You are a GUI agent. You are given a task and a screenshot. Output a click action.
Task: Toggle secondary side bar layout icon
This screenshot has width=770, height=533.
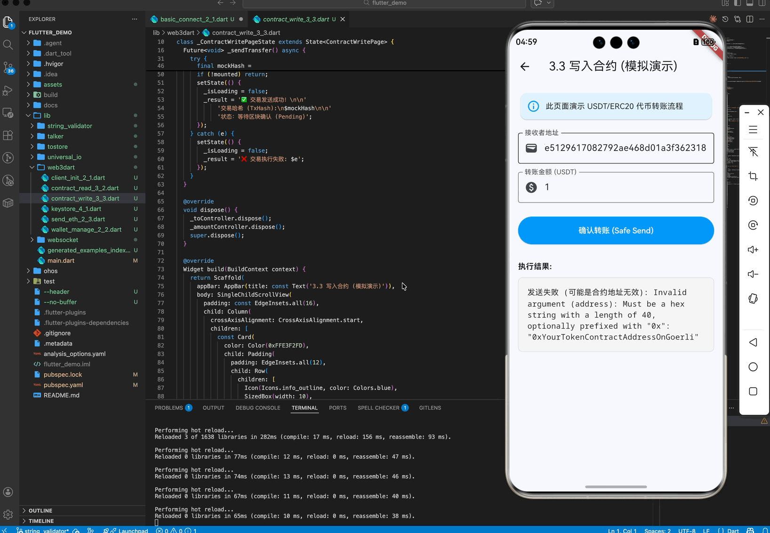762,3
